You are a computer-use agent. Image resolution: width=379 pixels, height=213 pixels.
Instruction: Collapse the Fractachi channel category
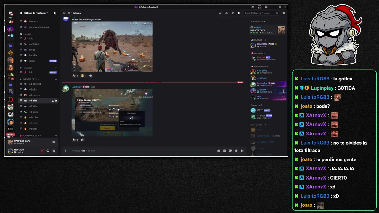[x=28, y=34]
